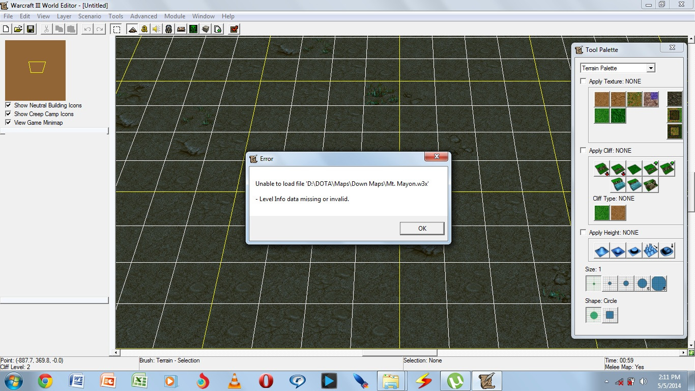Viewport: 695px width, 391px height.
Task: Select the noise spikes height tool
Action: point(651,250)
